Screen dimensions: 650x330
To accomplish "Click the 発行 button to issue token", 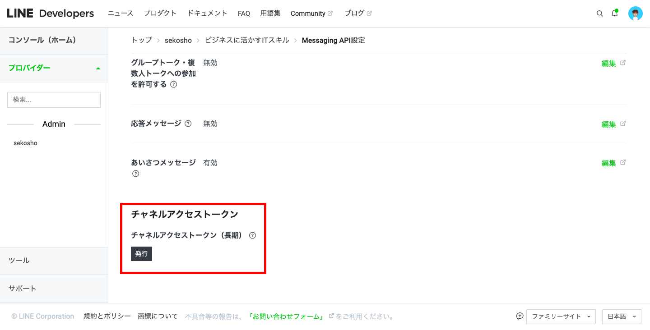I will click(142, 254).
